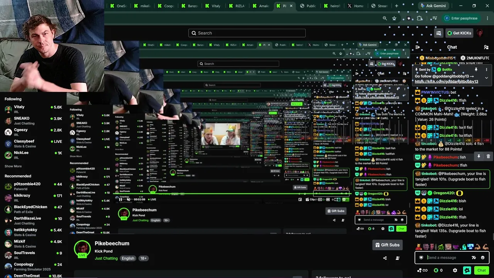494x278 pixels.
Task: Open Vitaly in the Following list
Action: [33, 109]
